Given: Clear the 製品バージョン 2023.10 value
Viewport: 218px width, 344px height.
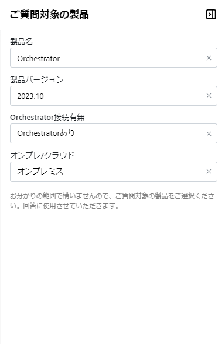Looking at the screenshot, I should pyautogui.click(x=209, y=96).
